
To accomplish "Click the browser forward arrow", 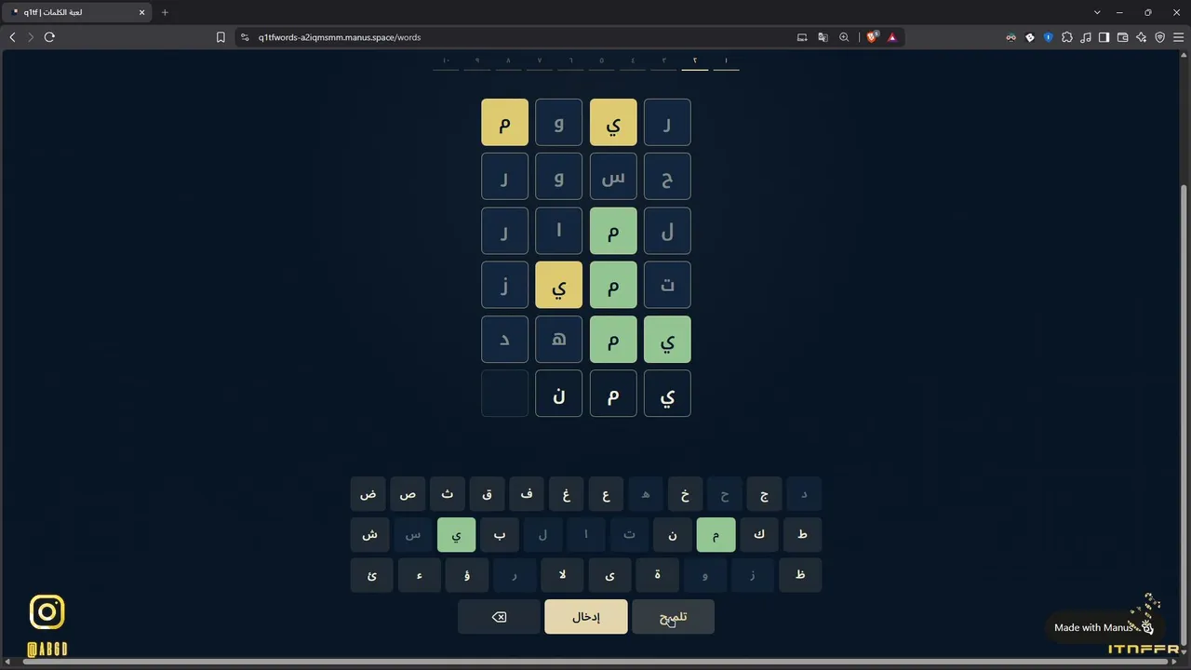I will point(31,37).
